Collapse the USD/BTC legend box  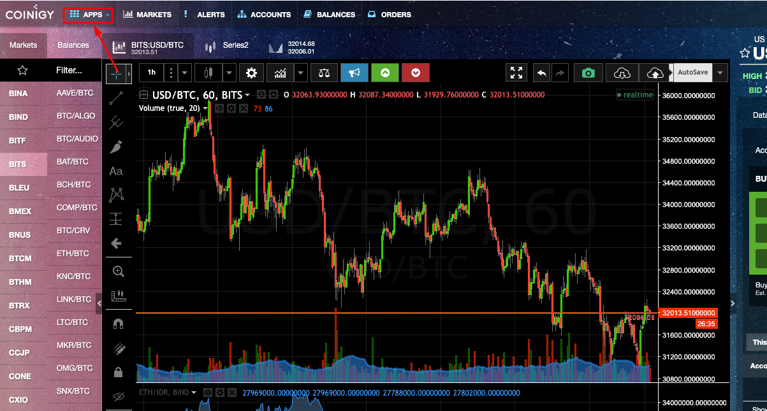pos(144,95)
